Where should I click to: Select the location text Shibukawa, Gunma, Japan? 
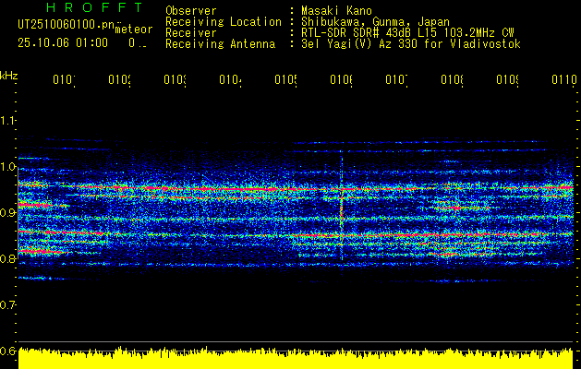tap(375, 22)
